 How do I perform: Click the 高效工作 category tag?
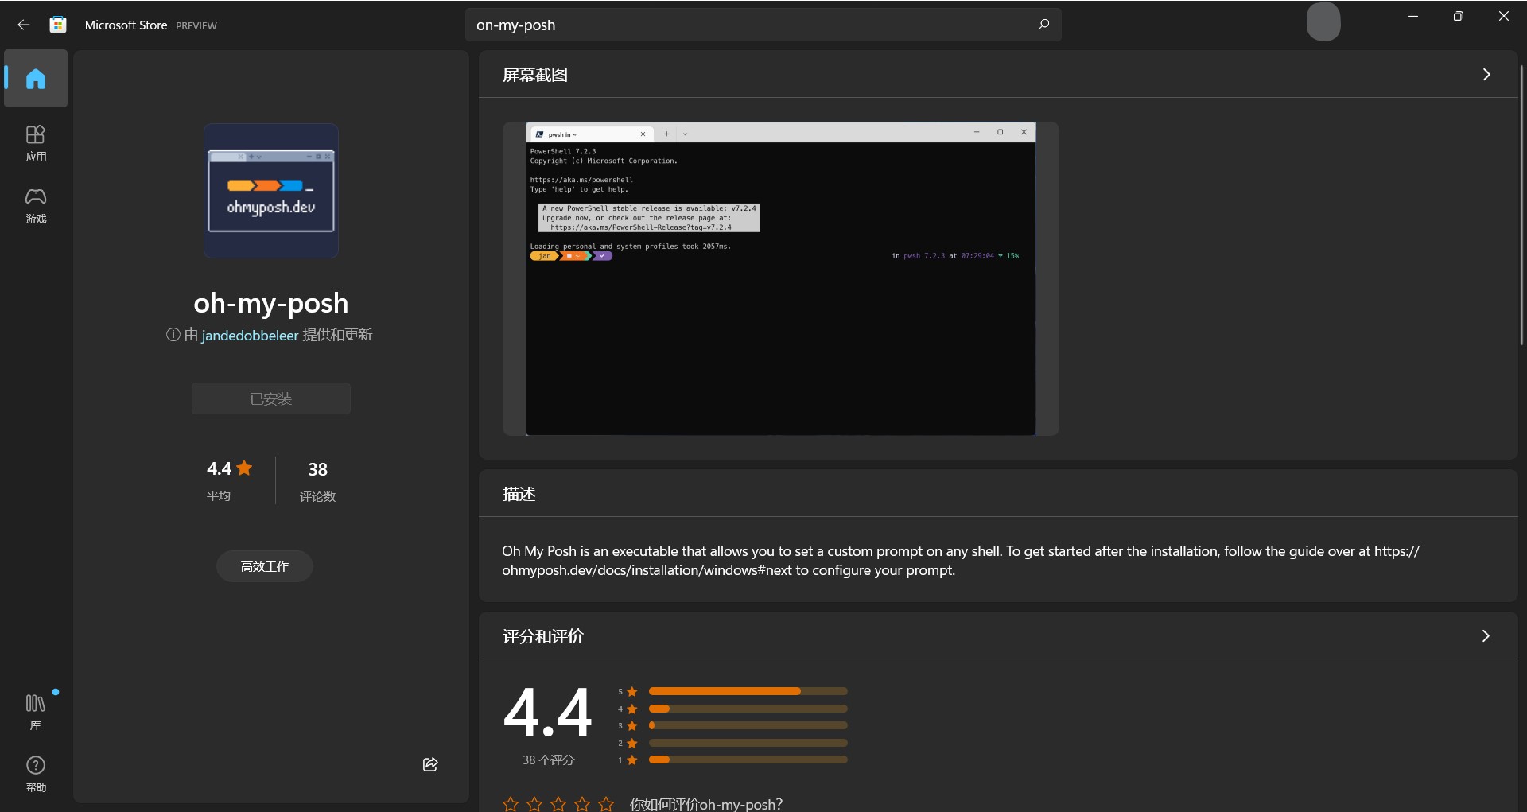(x=265, y=566)
